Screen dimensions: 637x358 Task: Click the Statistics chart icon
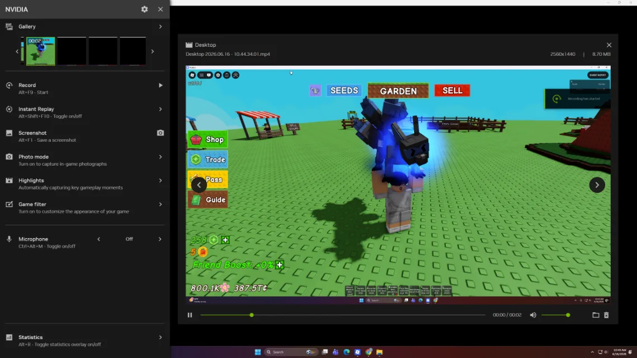pos(9,337)
